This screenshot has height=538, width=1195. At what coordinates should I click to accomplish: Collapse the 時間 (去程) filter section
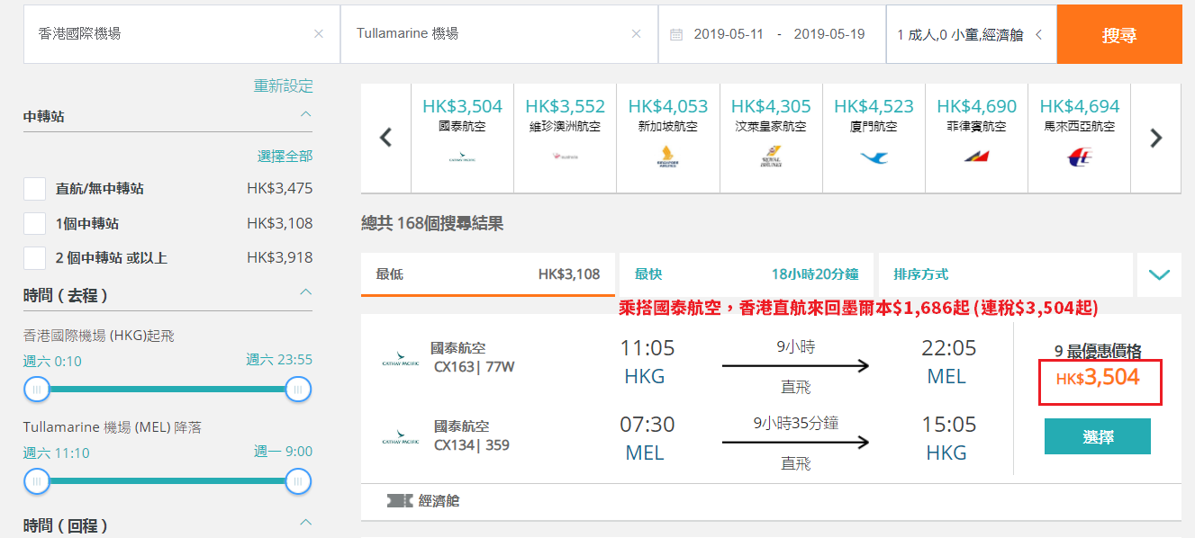305,292
